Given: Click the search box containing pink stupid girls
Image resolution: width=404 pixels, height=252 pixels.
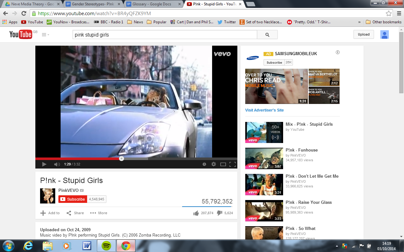Looking at the screenshot, I should (165, 35).
